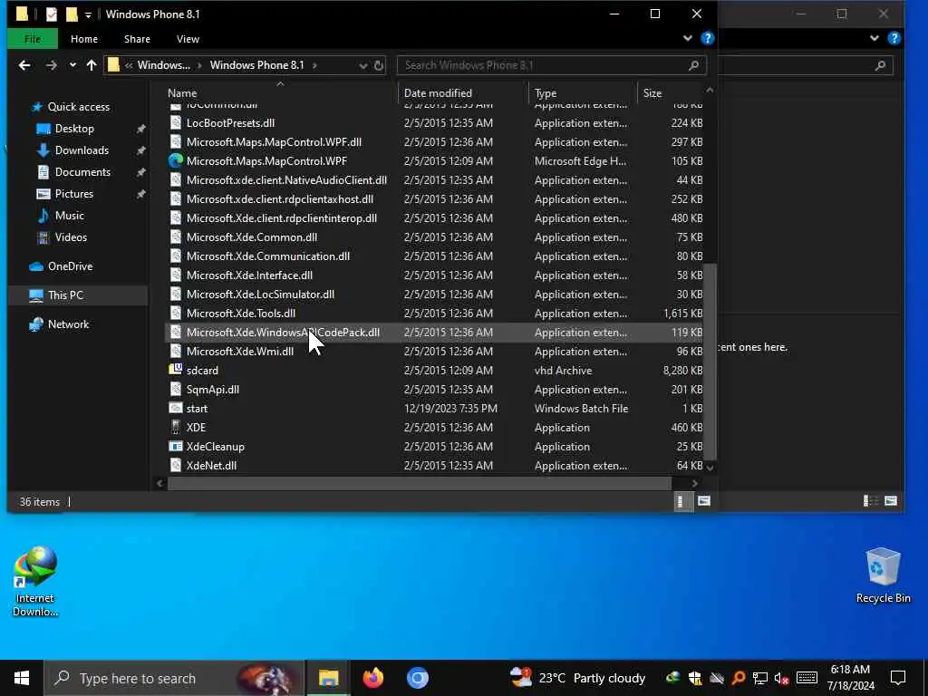The width and height of the screenshot is (928, 696).
Task: Select SqmApi.dll file
Action: coord(212,390)
